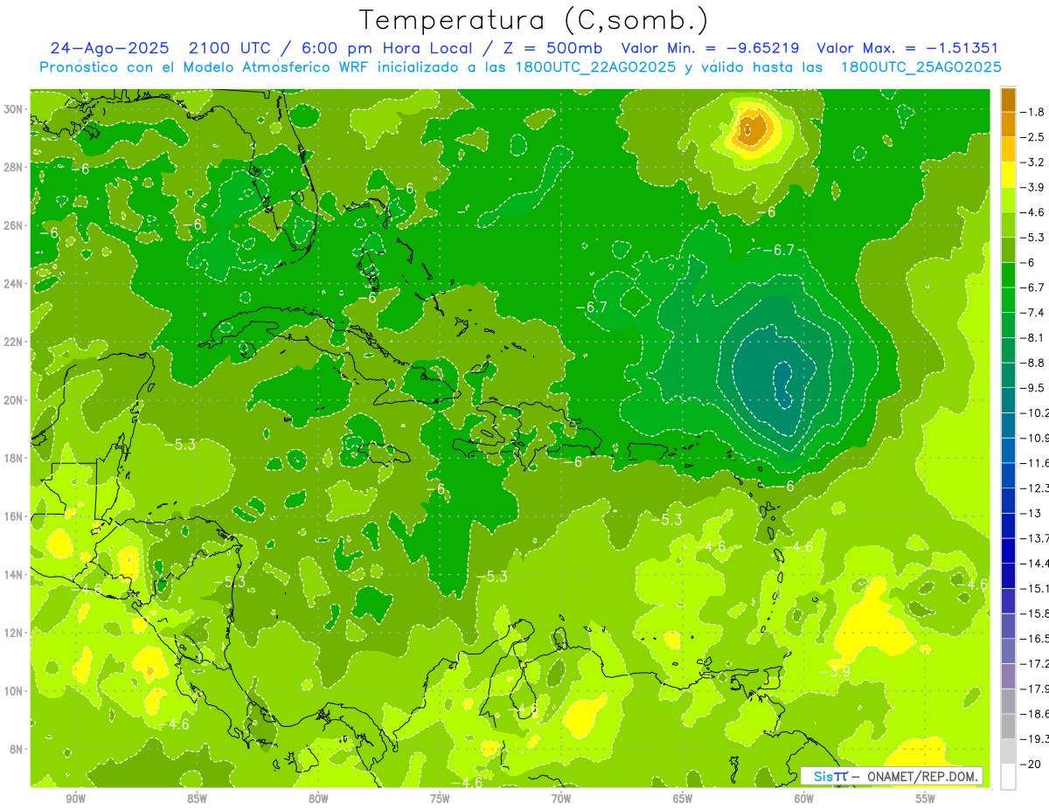Screen dimensions: 1049x810
Task: Click the "ONAMET/REP.DOM." credit label
Action: pyautogui.click(x=922, y=777)
